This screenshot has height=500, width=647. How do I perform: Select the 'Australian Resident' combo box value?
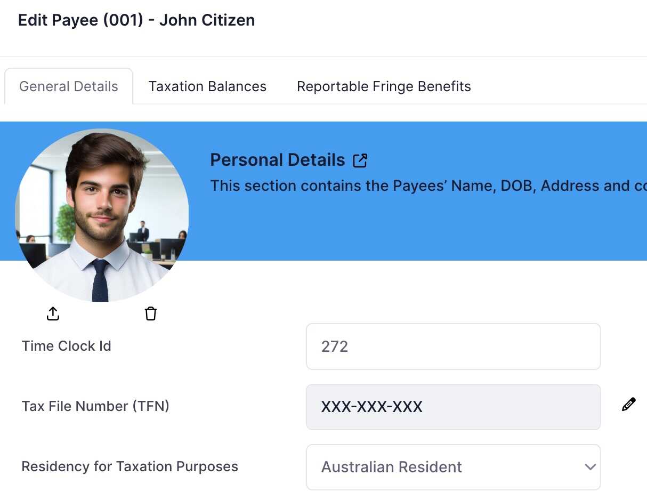click(391, 467)
